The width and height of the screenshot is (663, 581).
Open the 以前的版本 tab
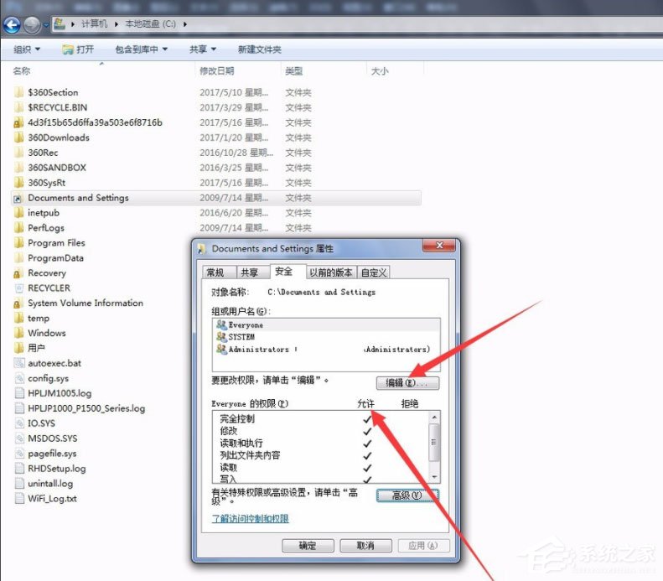pos(331,272)
